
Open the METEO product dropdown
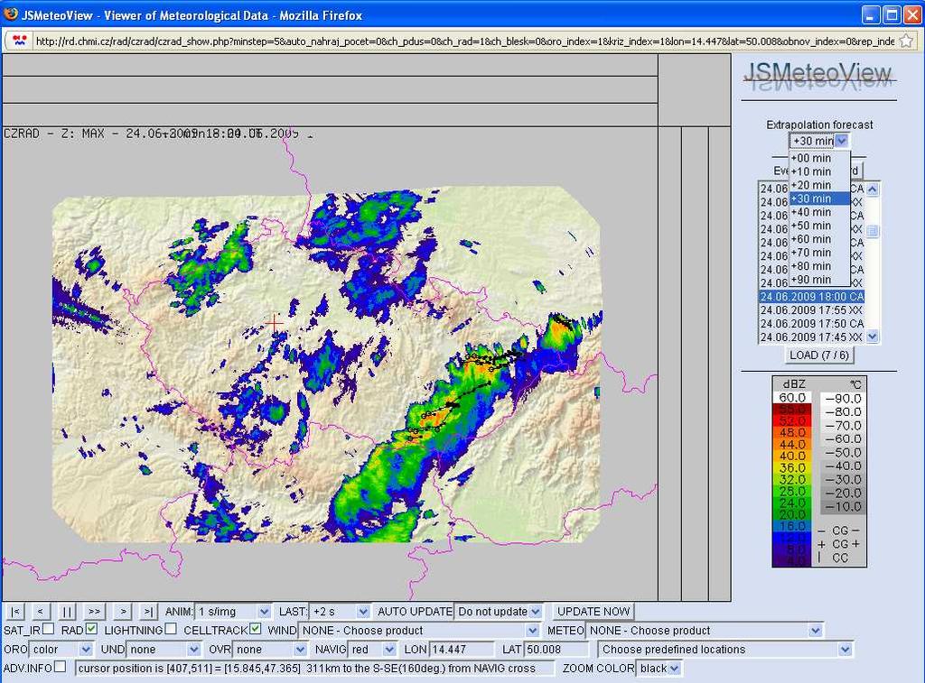click(704, 631)
